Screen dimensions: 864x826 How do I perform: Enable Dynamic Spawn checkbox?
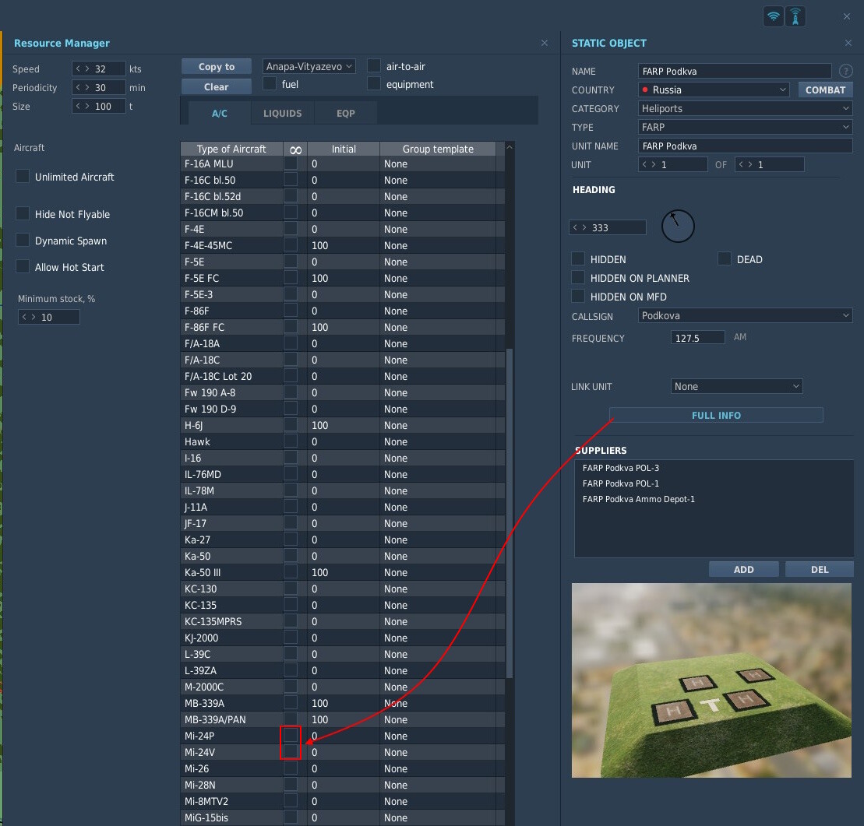(x=23, y=240)
